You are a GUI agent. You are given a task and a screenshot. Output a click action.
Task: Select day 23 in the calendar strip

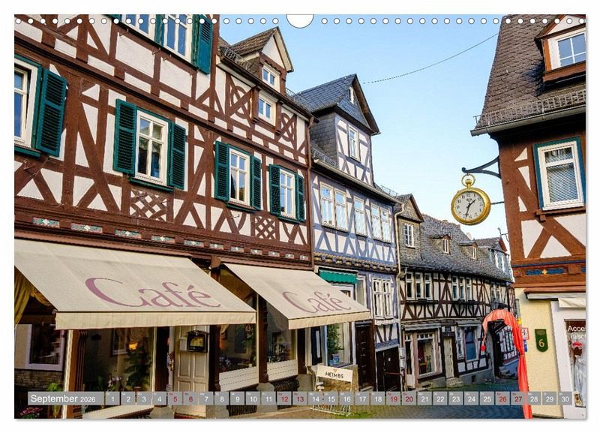pyautogui.click(x=456, y=398)
